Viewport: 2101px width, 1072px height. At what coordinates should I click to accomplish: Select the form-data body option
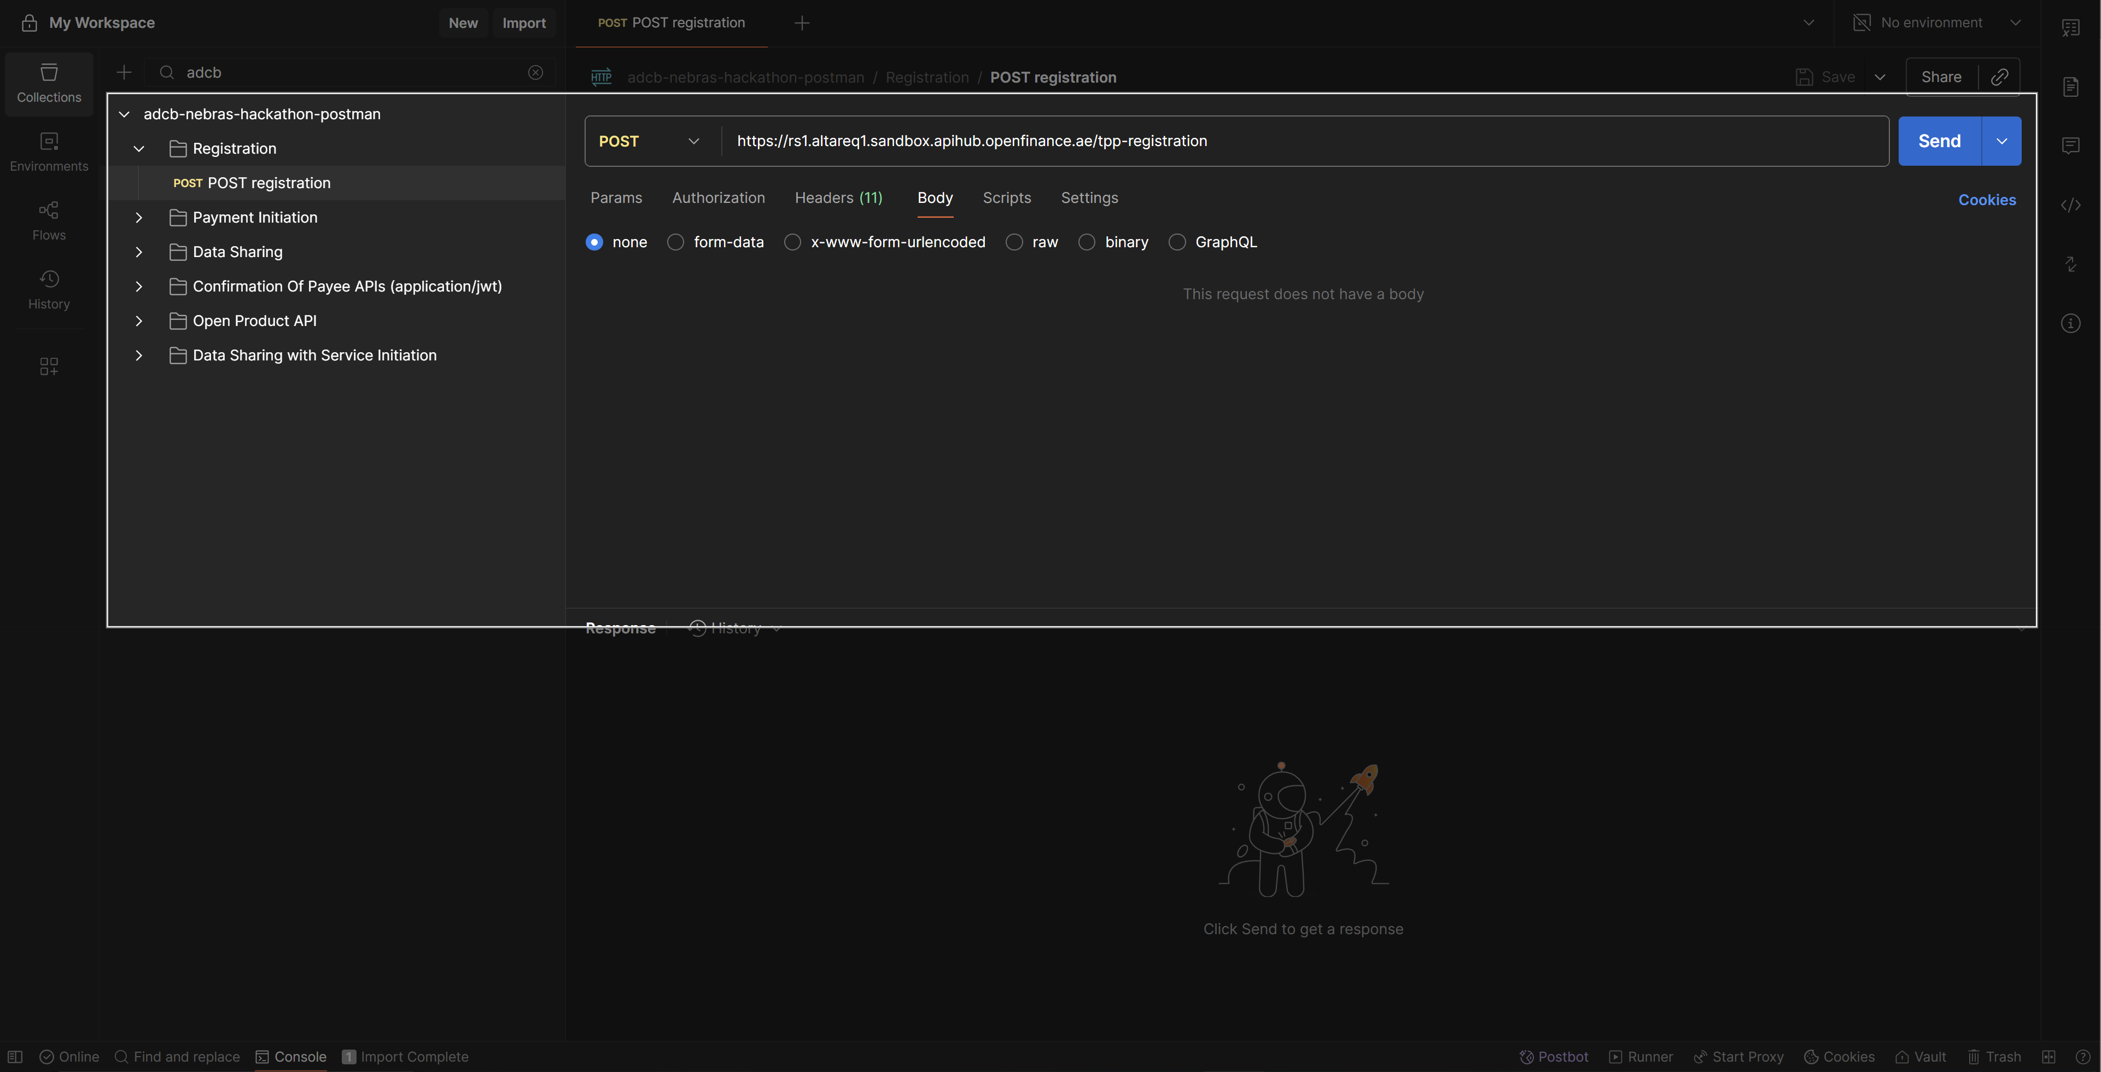675,242
